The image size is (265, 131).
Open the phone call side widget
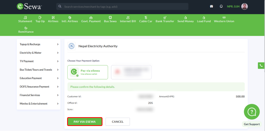[261, 65]
